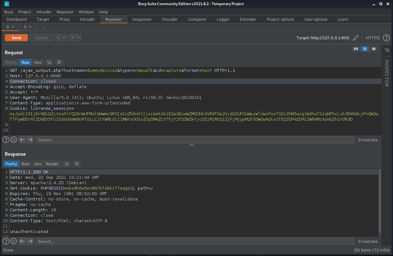This screenshot has height=256, width=393.
Task: Switch Request view to Pretty
Action: point(11,62)
